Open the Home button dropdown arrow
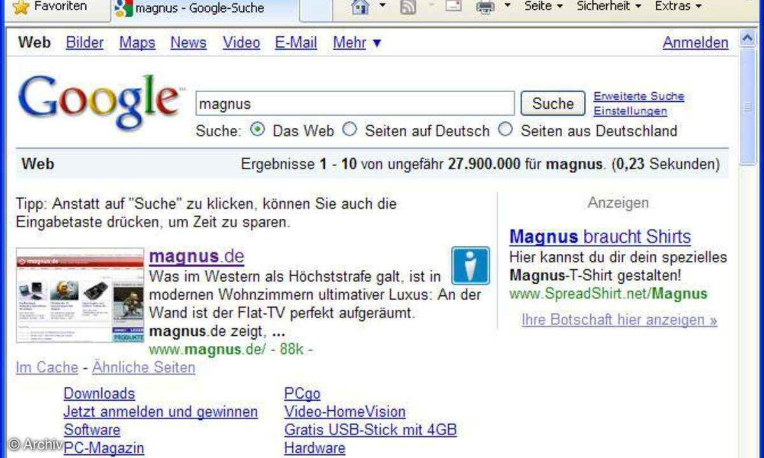The image size is (764, 458). click(x=382, y=6)
